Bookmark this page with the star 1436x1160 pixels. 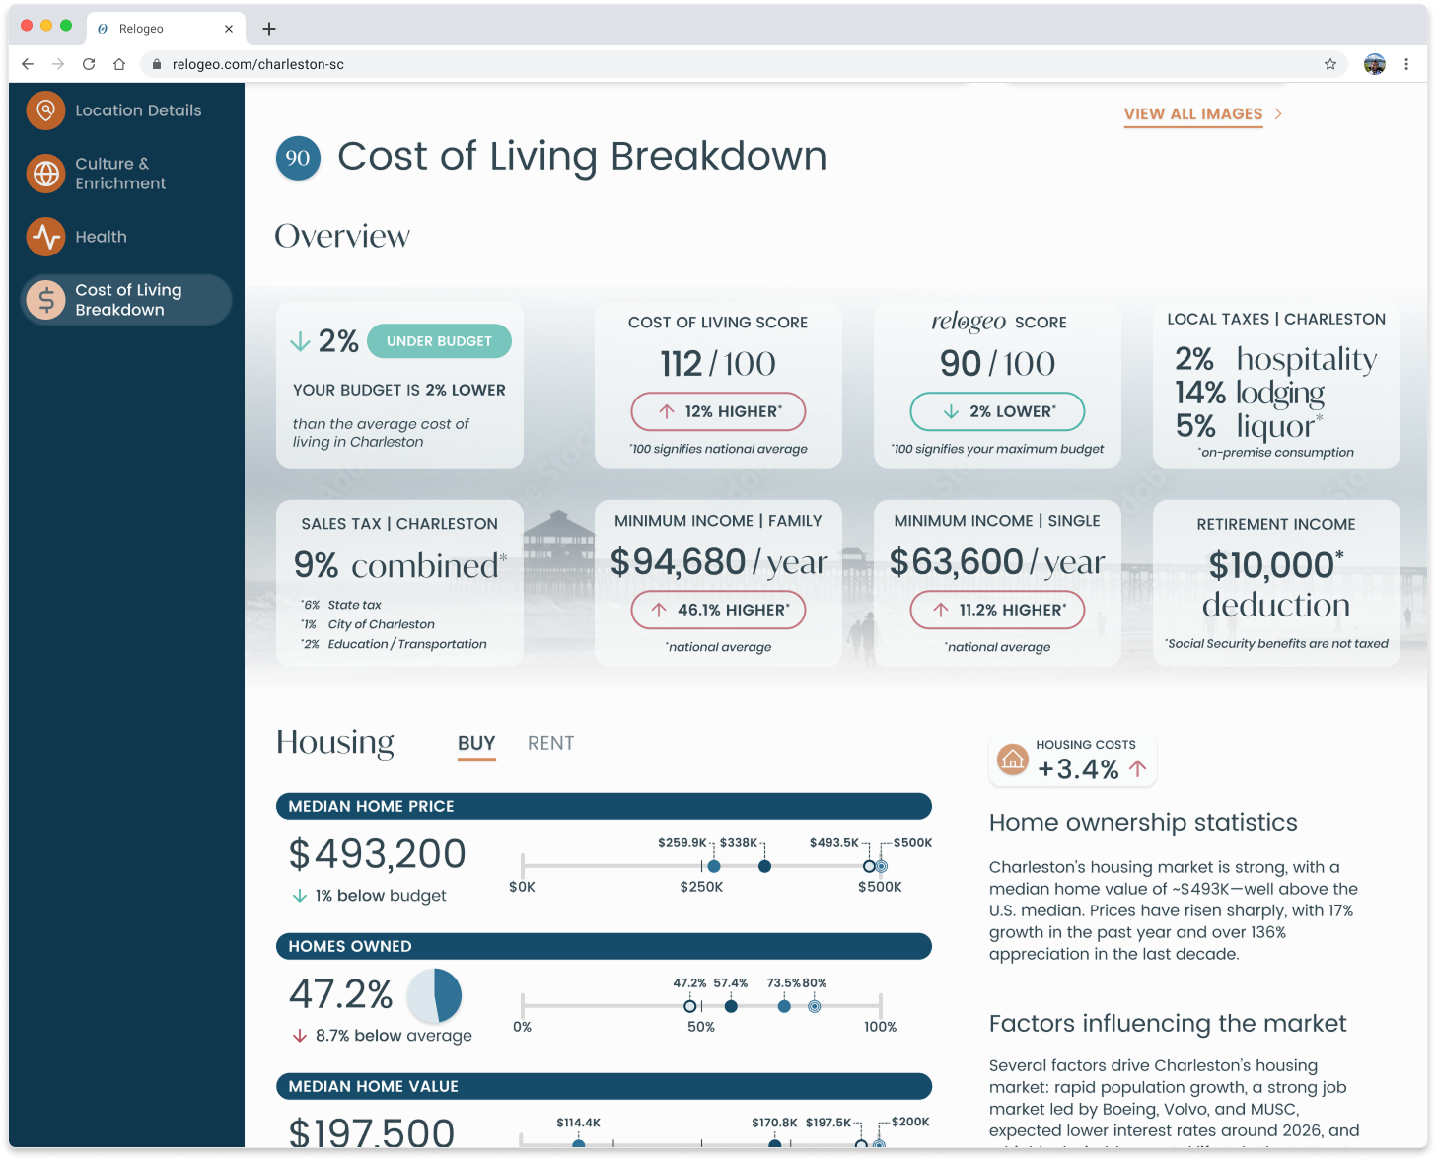pyautogui.click(x=1330, y=64)
